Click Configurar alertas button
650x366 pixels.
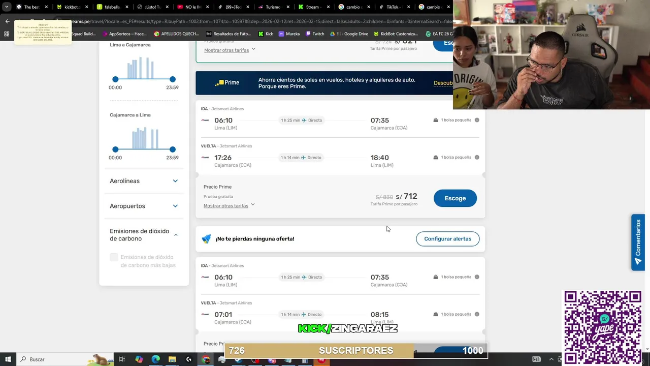[447, 239]
